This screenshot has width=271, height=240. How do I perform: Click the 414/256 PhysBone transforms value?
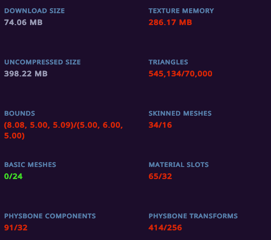165,227
